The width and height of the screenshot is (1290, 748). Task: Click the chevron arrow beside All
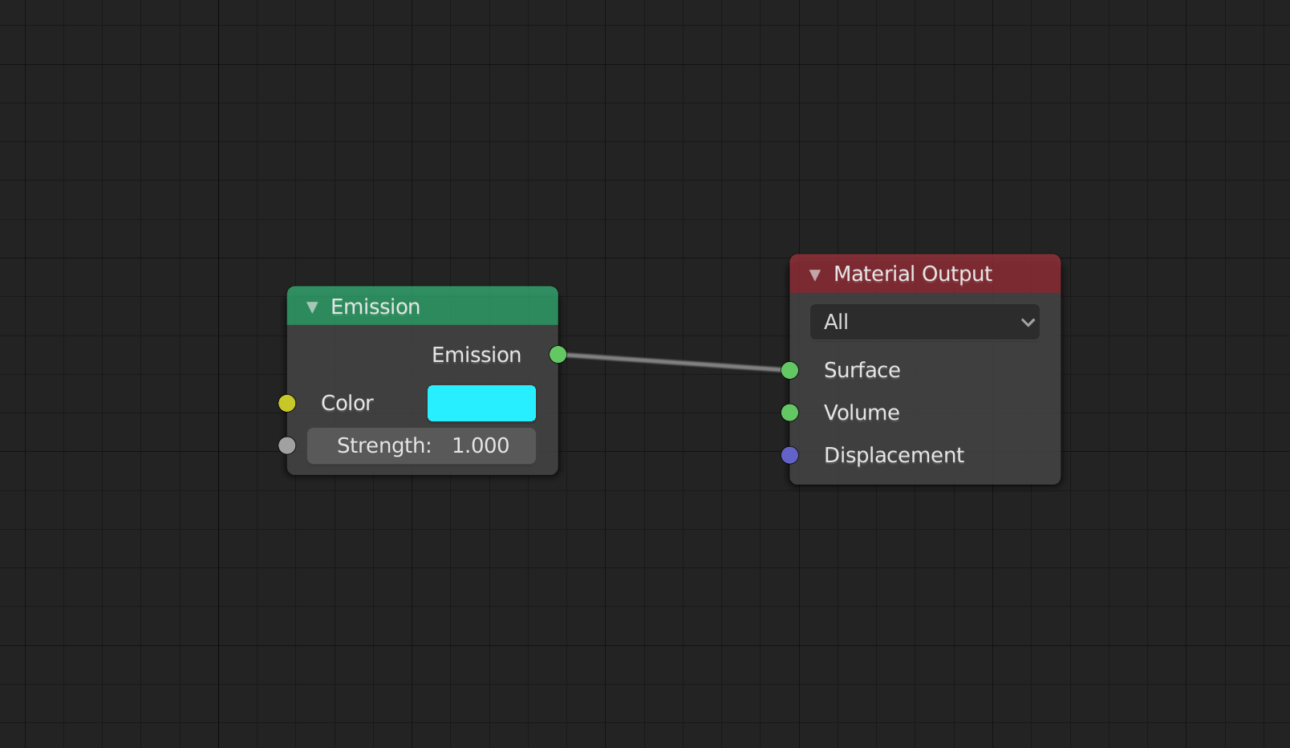point(1027,323)
